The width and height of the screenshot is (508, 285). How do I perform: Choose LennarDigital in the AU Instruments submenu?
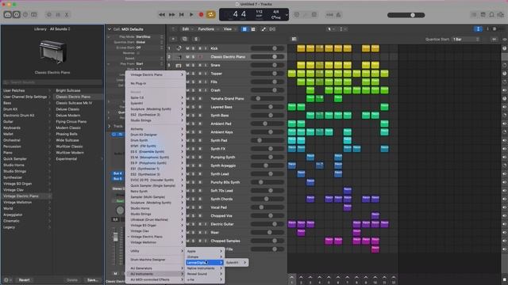205,262
